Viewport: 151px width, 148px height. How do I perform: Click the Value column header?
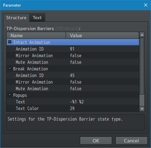[103, 35]
